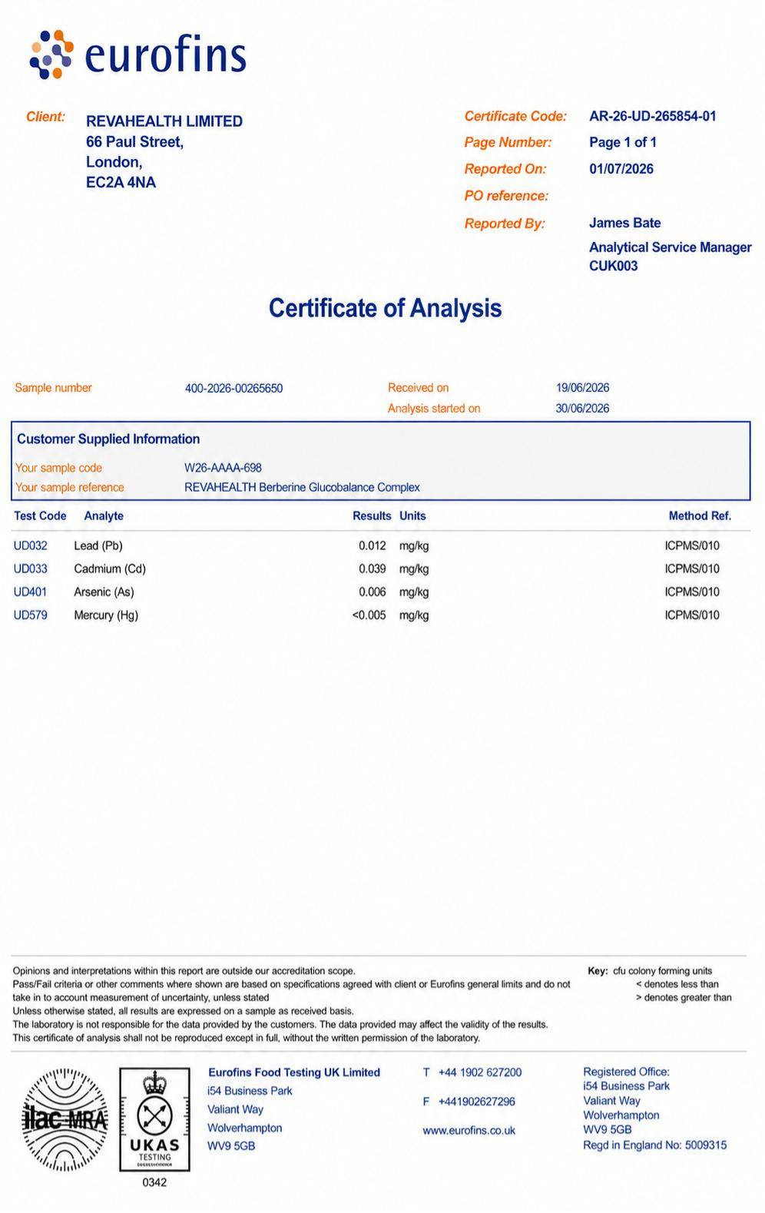Select the Mercury (Hg) analyte

[x=106, y=615]
